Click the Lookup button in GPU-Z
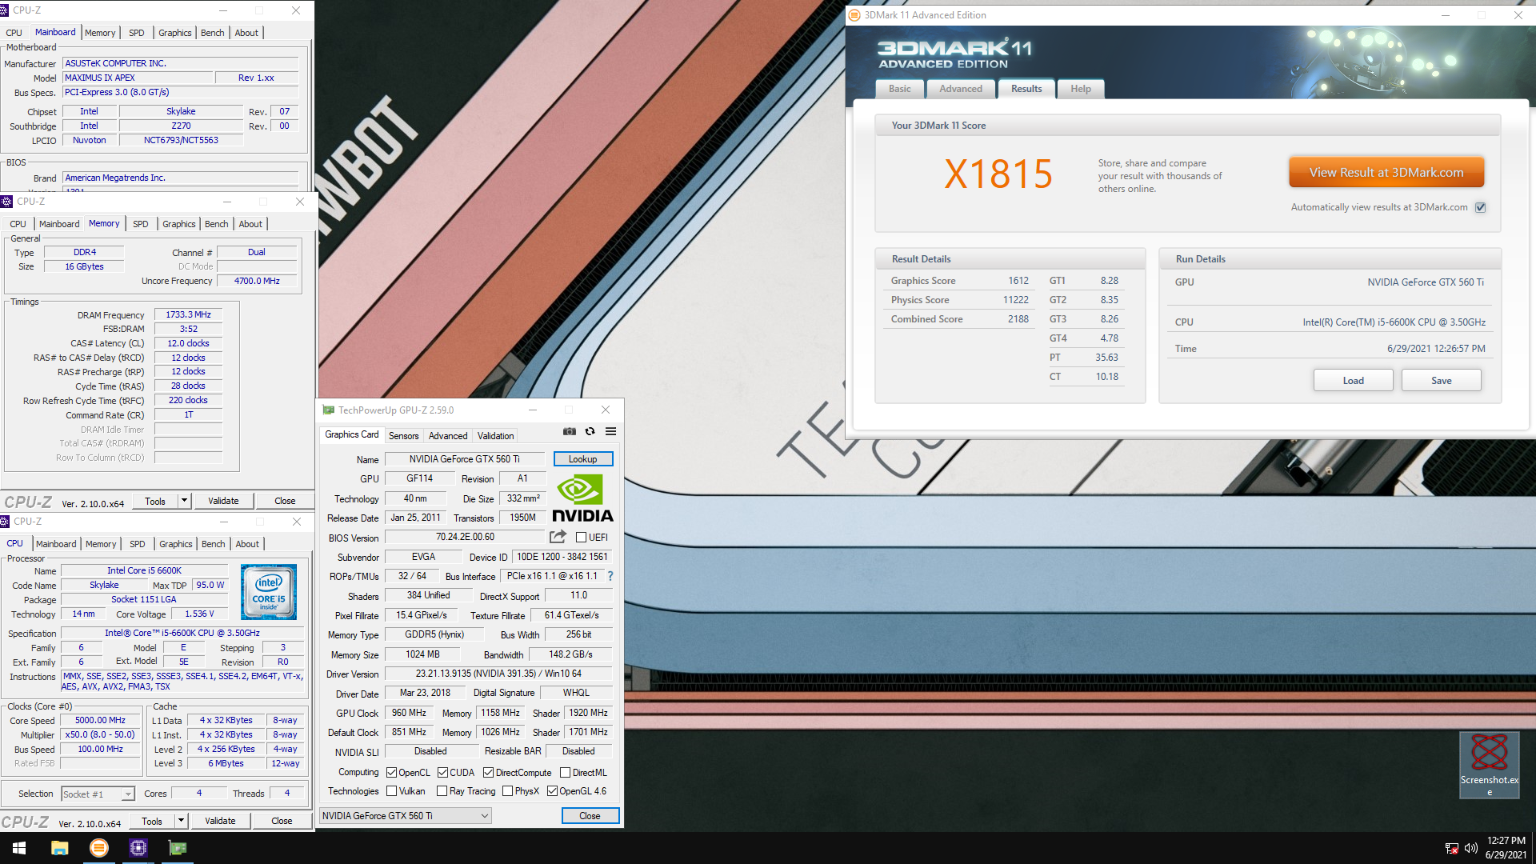The width and height of the screenshot is (1536, 864). pos(583,459)
